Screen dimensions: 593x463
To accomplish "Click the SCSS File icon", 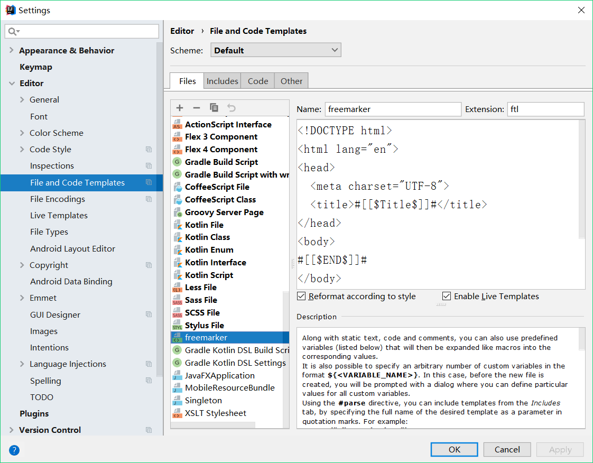I will pyautogui.click(x=177, y=313).
